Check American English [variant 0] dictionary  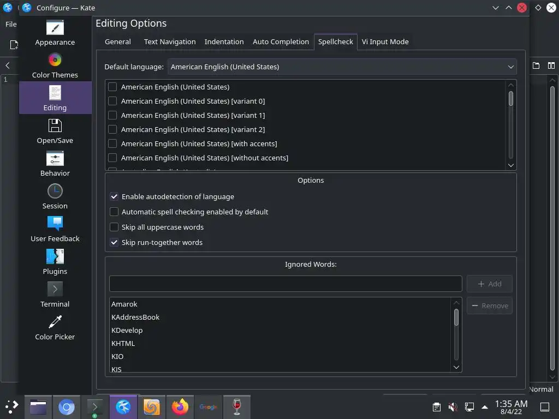[x=112, y=101]
